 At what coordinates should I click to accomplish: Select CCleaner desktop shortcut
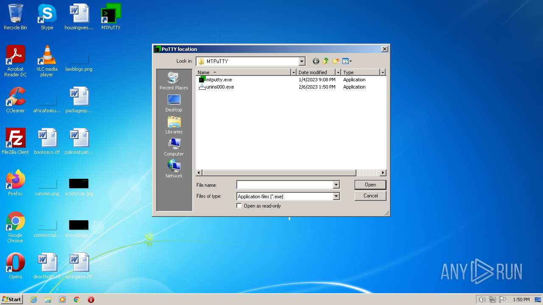pos(15,100)
